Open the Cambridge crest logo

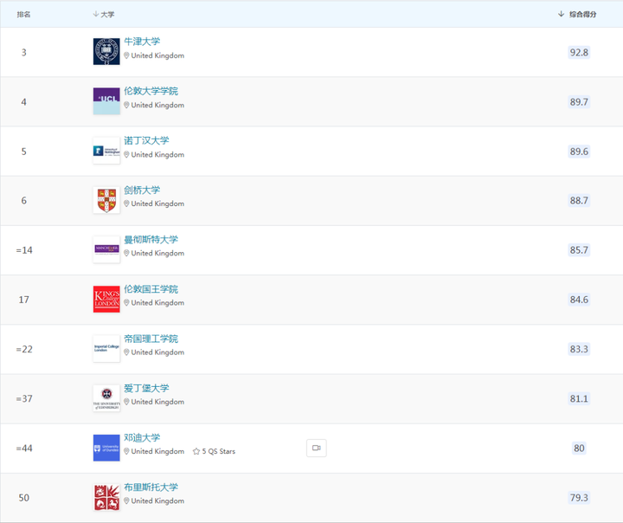point(106,200)
